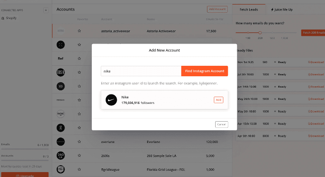Toggle favorite star for everlane

click(x=79, y=142)
